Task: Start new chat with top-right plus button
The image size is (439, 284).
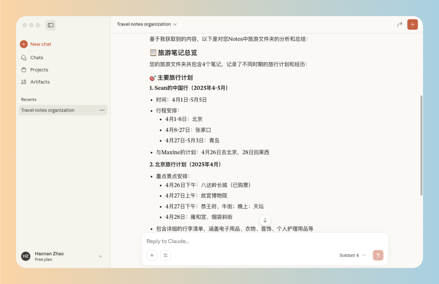Action: click(412, 24)
